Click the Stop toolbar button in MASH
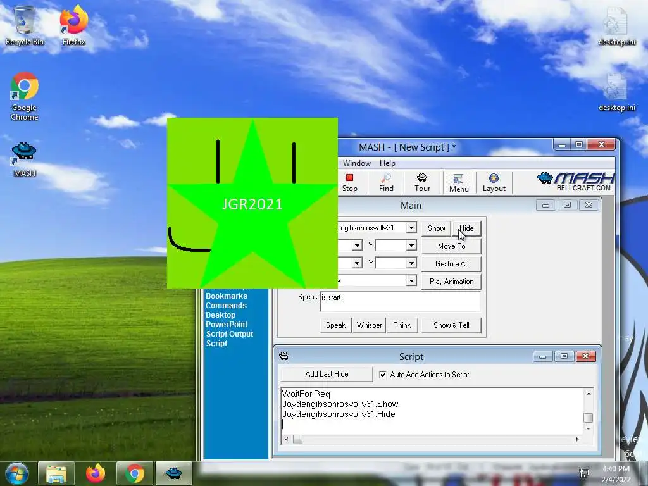The width and height of the screenshot is (648, 486). (x=349, y=183)
